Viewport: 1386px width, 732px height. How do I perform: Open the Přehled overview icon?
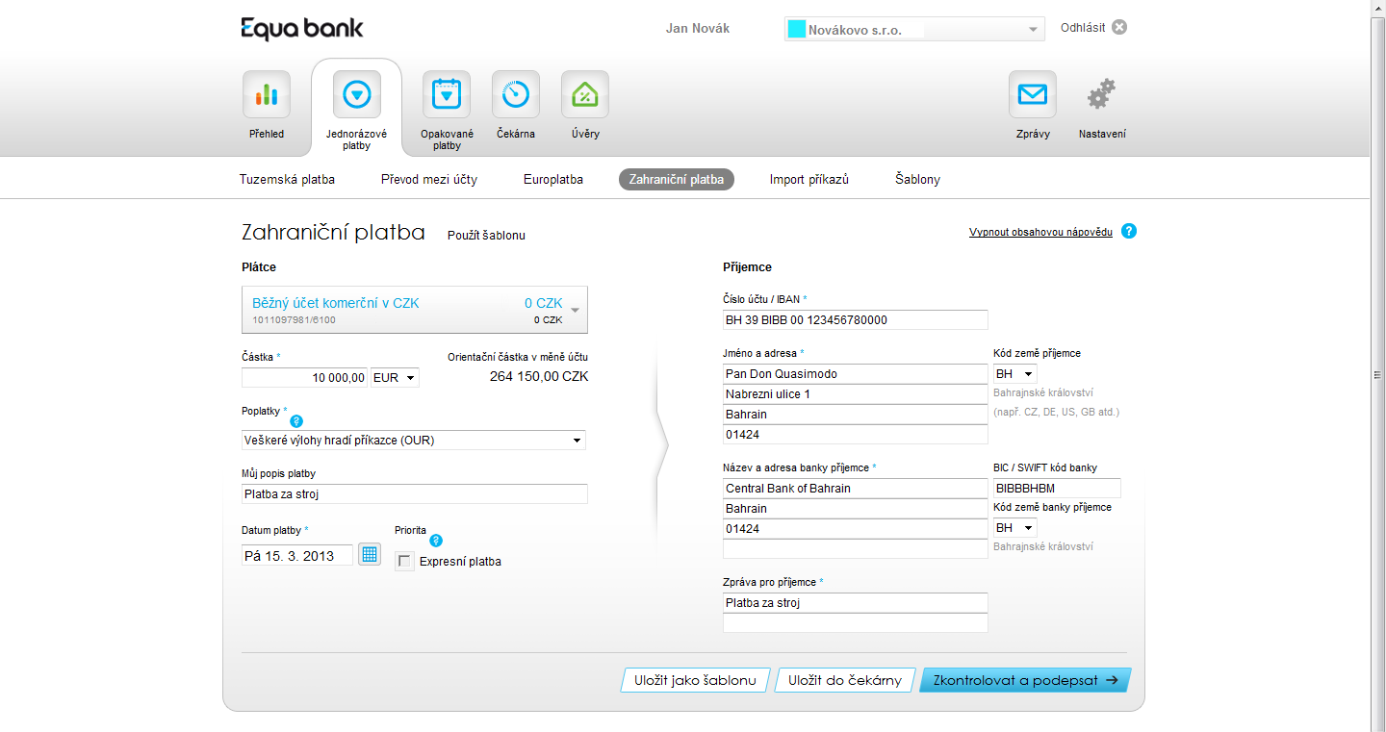point(267,94)
